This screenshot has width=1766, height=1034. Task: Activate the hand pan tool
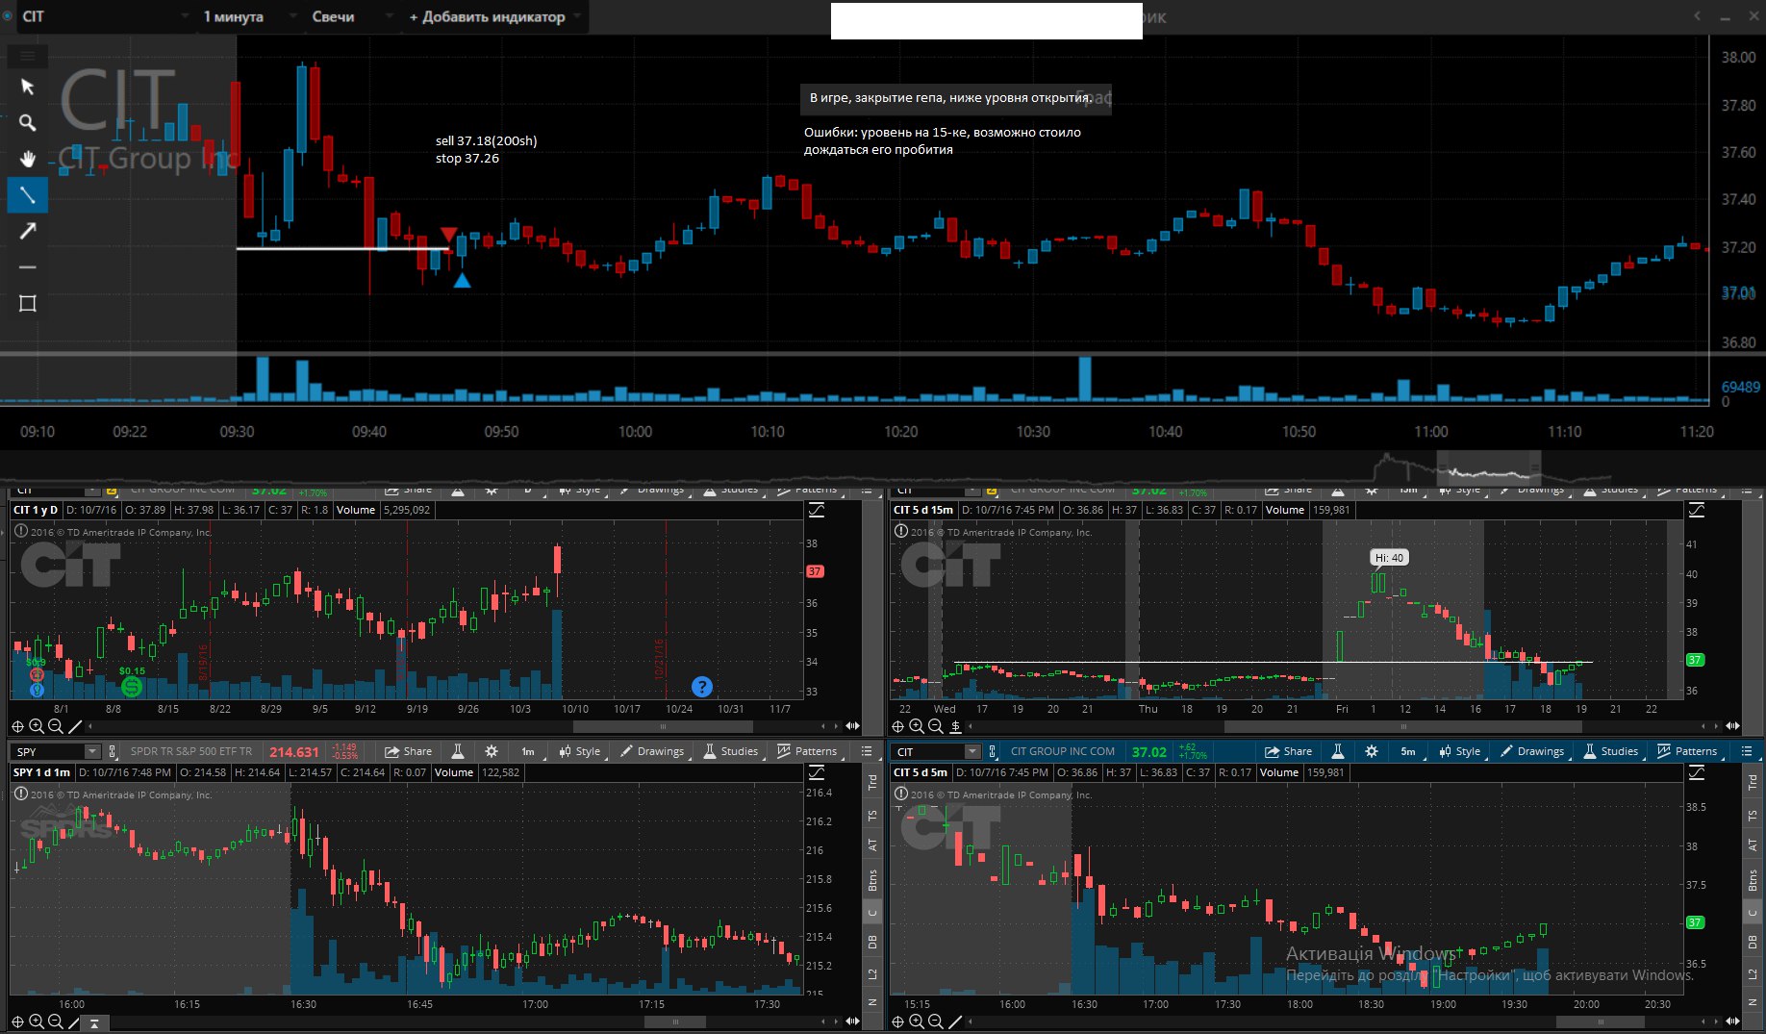(x=28, y=159)
